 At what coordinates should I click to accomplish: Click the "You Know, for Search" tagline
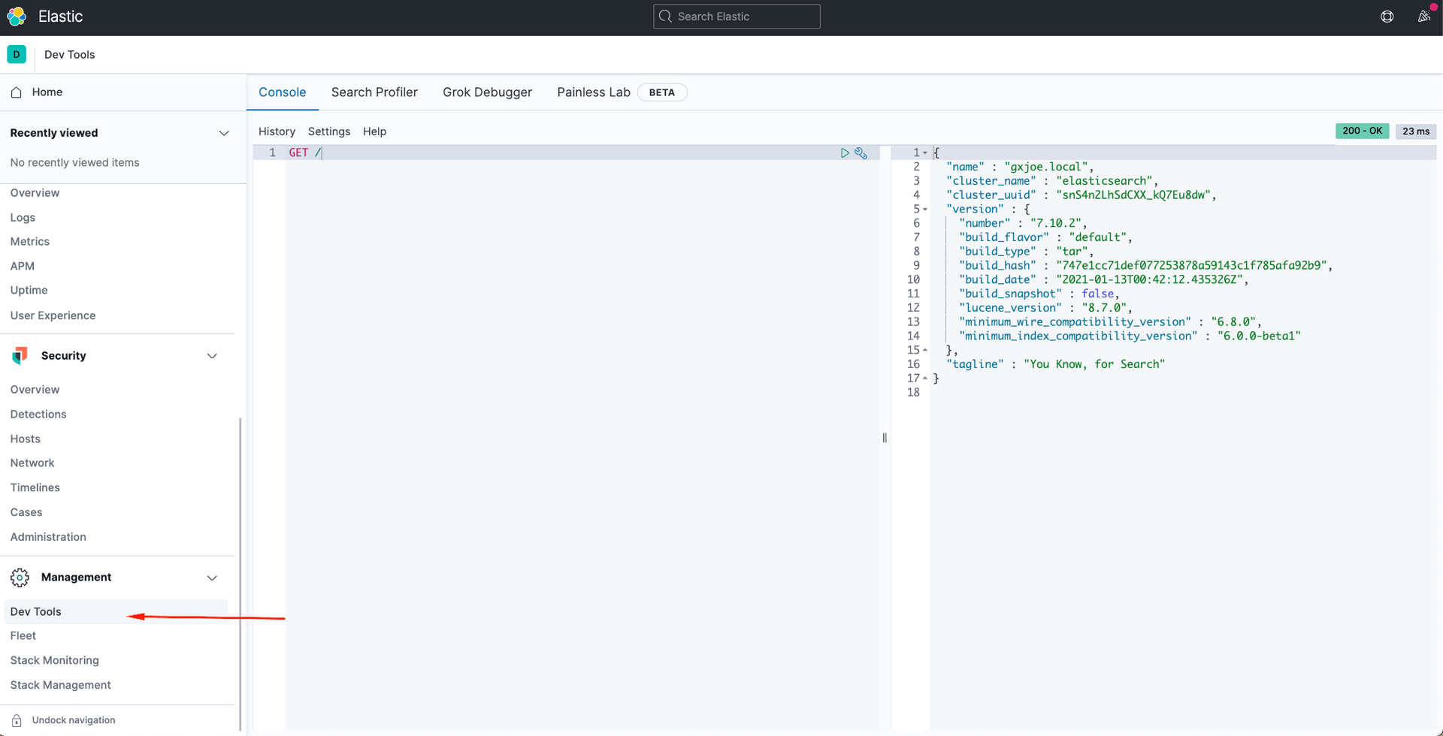[1094, 364]
